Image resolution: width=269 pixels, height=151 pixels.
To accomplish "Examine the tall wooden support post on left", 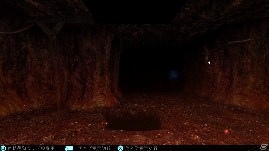I will point(56,75).
